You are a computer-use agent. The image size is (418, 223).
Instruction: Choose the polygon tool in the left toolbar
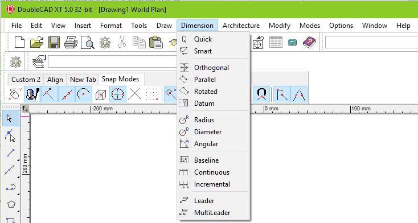11,204
